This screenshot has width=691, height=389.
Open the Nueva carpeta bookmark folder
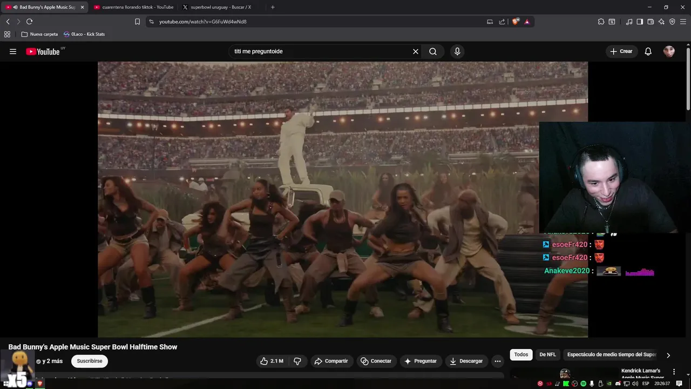point(39,34)
